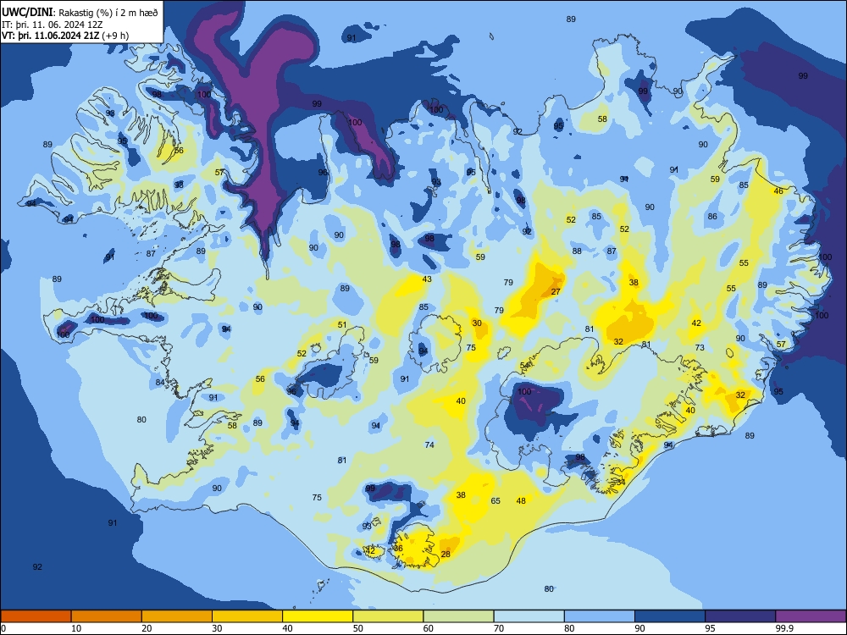The image size is (847, 635).
Task: Select the '70' tick label on the legend
Action: pyautogui.click(x=499, y=628)
